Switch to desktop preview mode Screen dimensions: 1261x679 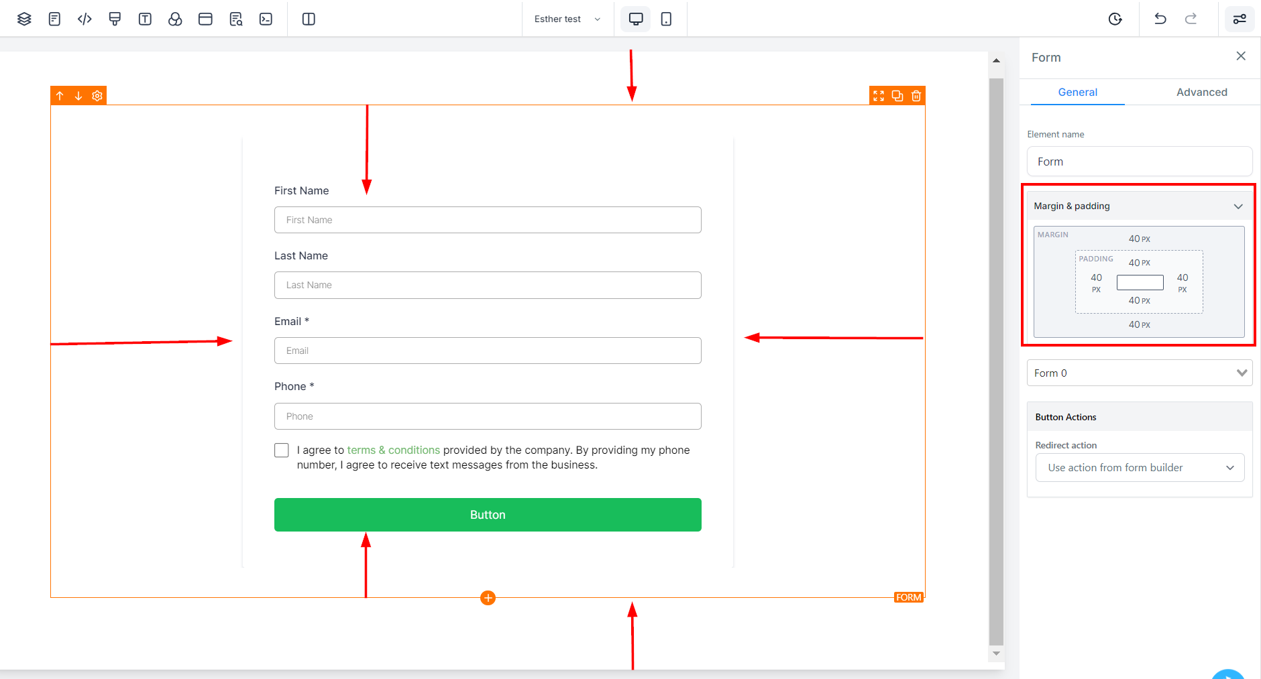[636, 19]
